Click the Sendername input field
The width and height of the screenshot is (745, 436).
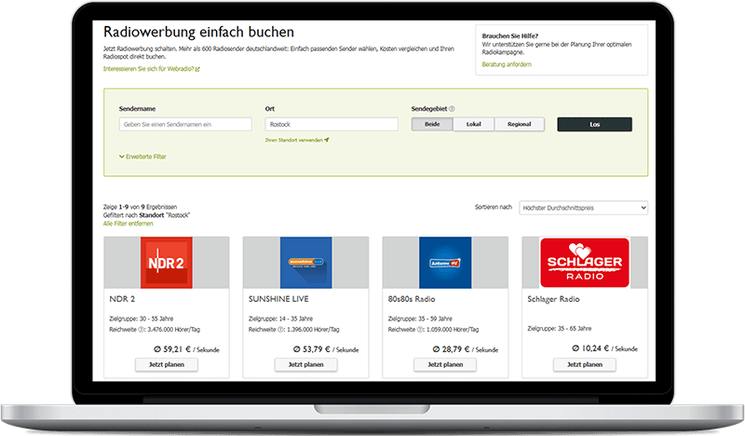[185, 124]
